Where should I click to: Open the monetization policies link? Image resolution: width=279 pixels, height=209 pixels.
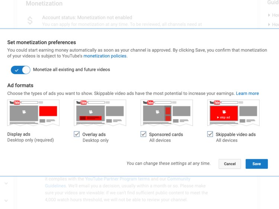pos(105,56)
